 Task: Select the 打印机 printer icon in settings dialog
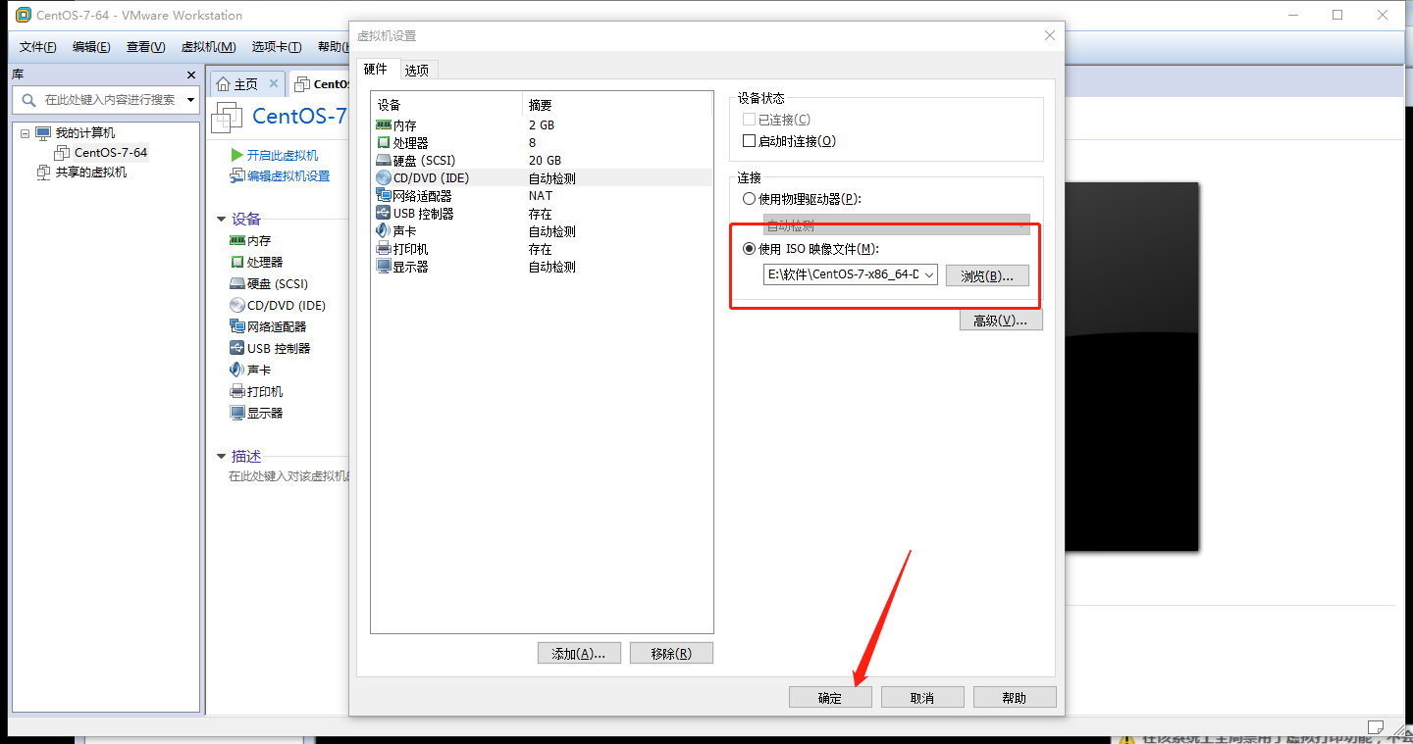tap(384, 249)
